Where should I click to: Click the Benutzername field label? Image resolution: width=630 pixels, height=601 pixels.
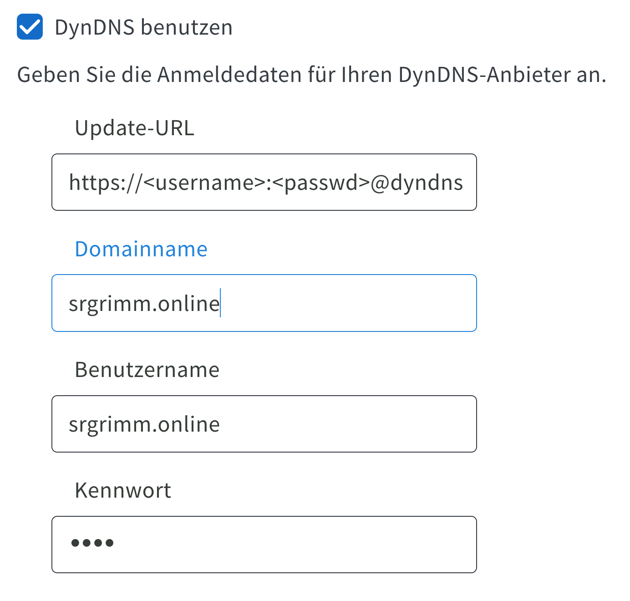147,370
